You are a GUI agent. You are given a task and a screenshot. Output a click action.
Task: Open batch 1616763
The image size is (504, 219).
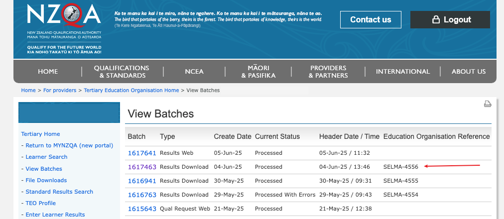tap(142, 195)
